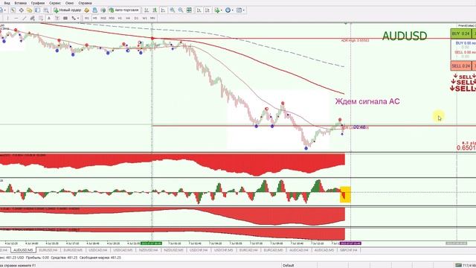Open the Вставка menu
Viewport: 476px width, 268px height.
tap(20, 3)
